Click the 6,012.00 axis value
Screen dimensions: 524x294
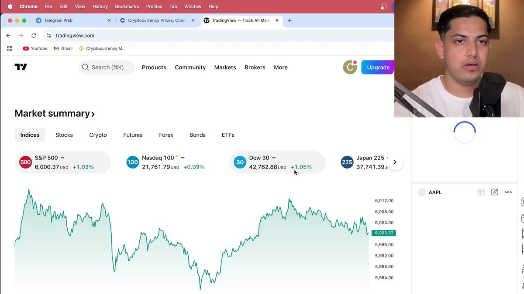pyautogui.click(x=384, y=201)
